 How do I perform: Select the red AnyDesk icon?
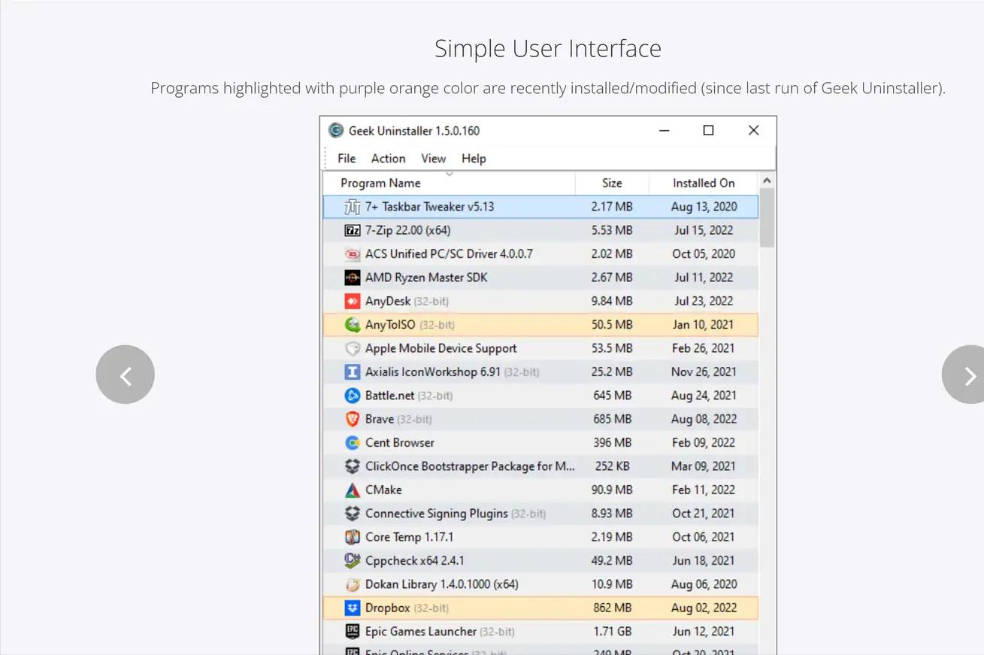click(352, 301)
